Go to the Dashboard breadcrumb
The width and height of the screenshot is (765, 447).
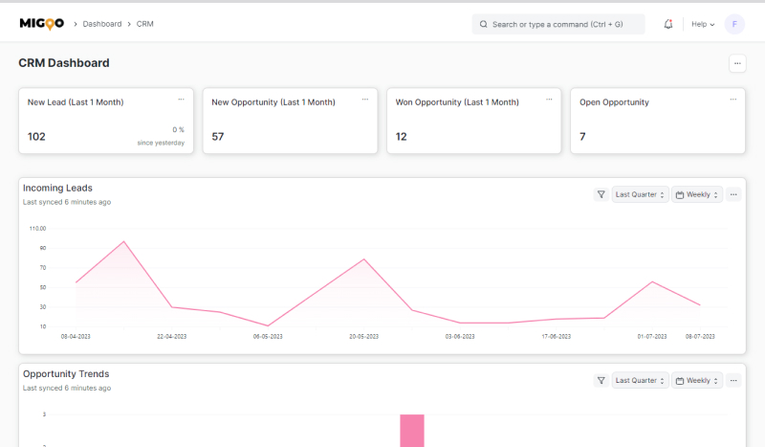pos(102,24)
